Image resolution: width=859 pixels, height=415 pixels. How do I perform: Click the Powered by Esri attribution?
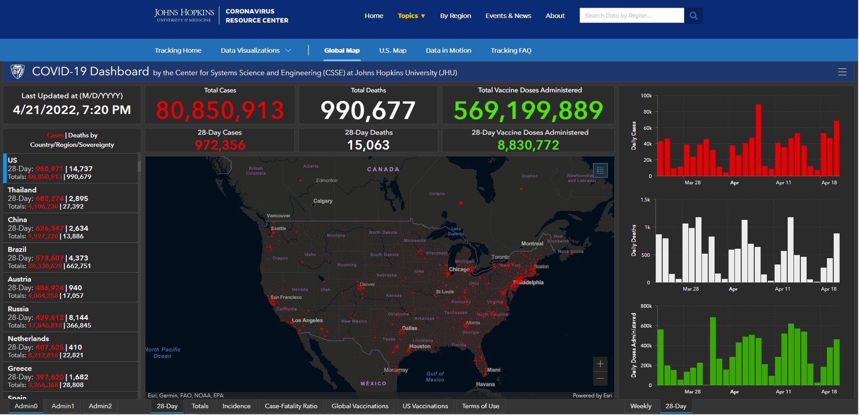click(592, 396)
